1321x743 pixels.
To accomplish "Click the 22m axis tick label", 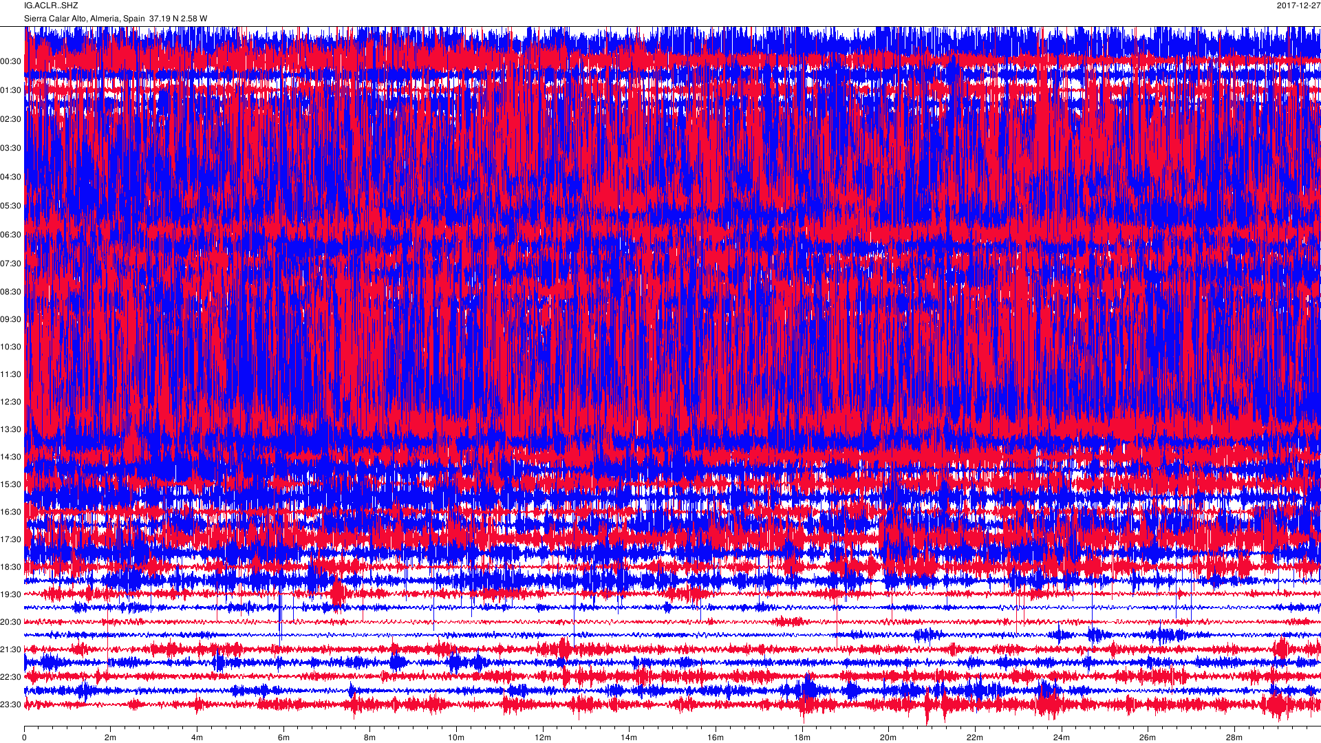I will (x=975, y=737).
